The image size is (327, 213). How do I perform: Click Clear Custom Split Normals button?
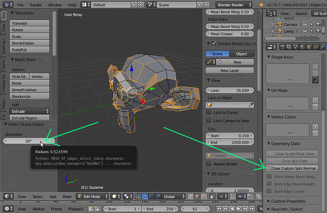[x=292, y=168]
